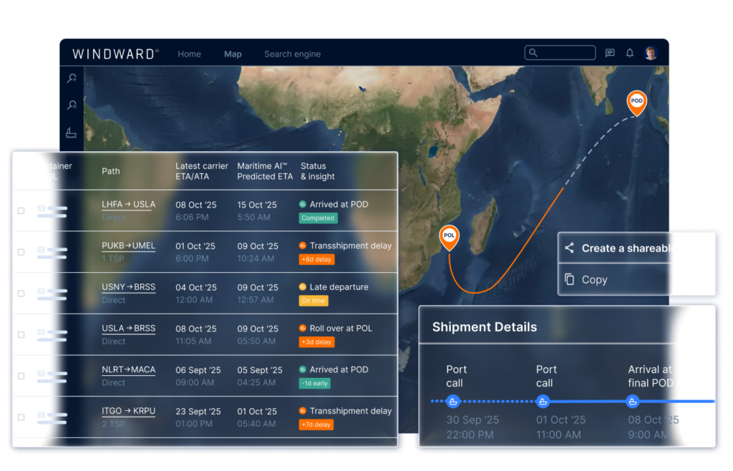Open the Home menu item
This screenshot has width=733, height=471.
189,54
